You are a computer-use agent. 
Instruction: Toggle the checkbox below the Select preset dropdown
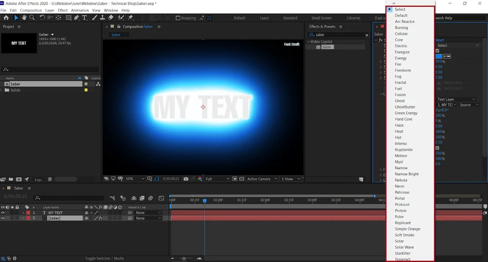tap(437, 51)
